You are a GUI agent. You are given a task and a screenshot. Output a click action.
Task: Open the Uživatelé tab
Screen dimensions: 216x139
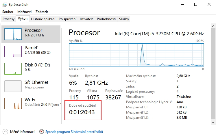coord(87,19)
